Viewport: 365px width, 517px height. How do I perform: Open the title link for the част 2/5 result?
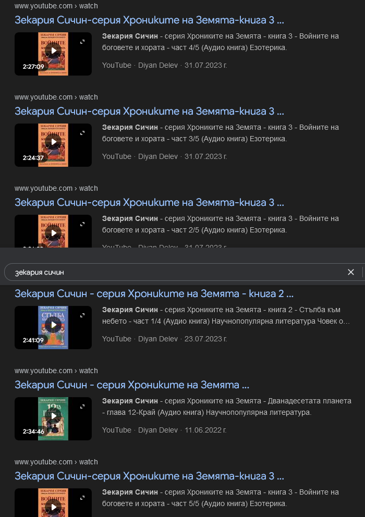pyautogui.click(x=149, y=203)
